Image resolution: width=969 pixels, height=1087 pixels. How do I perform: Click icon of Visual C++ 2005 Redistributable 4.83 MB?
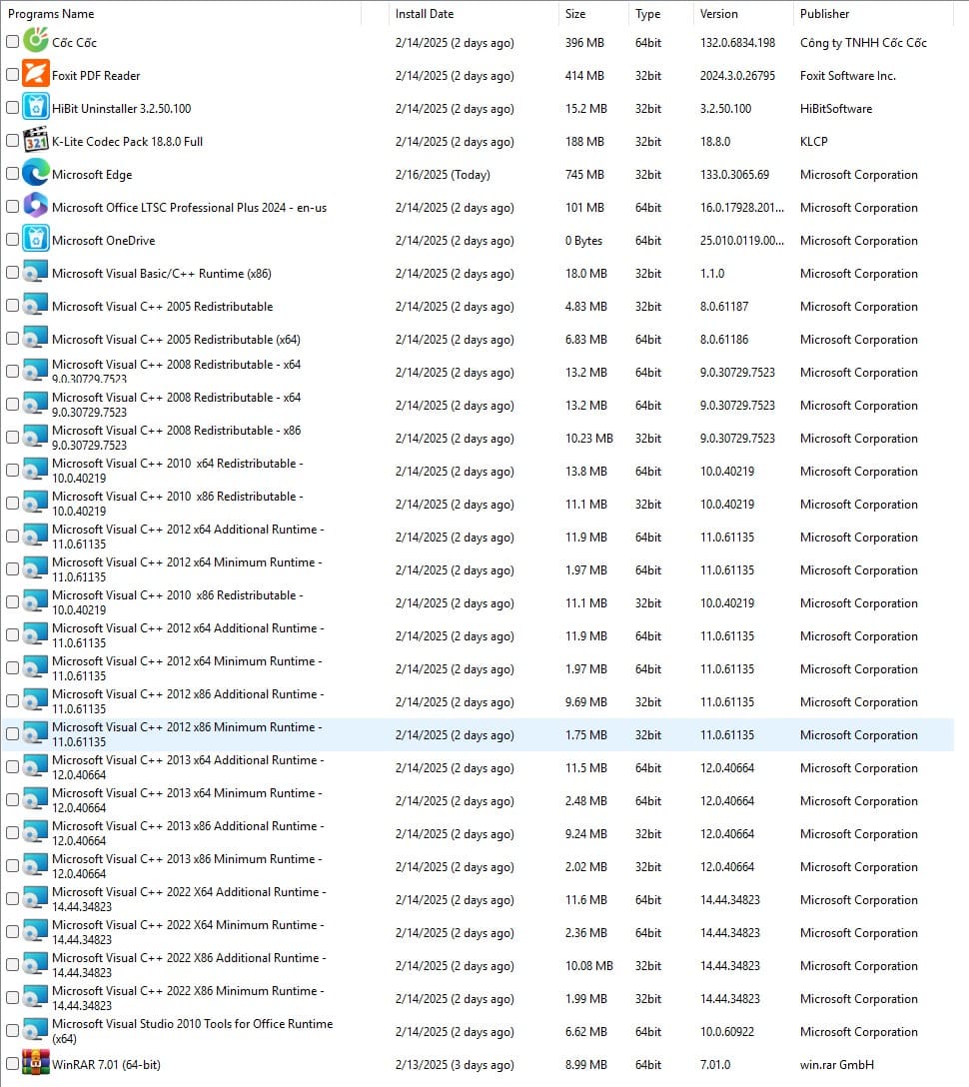[35, 305]
